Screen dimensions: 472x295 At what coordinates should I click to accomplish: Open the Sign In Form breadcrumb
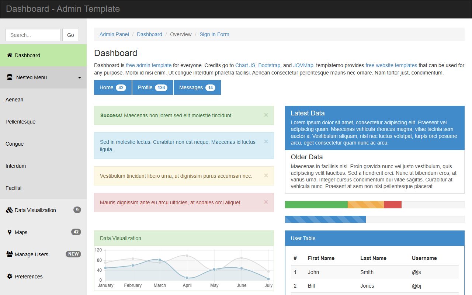[x=214, y=34]
